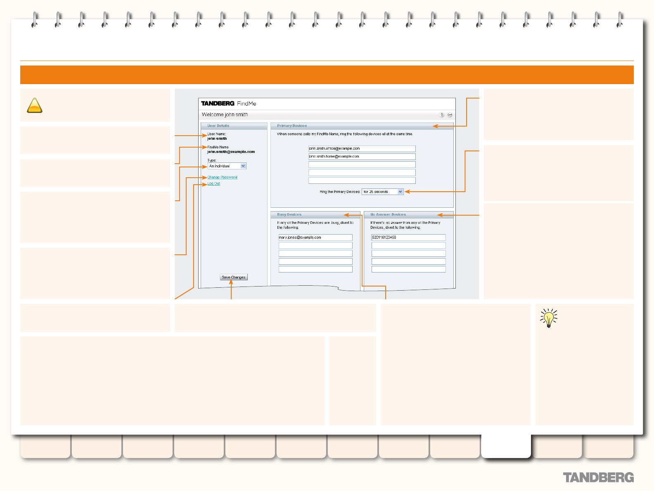Select the 520116123456 no answer field

[x=409, y=237]
